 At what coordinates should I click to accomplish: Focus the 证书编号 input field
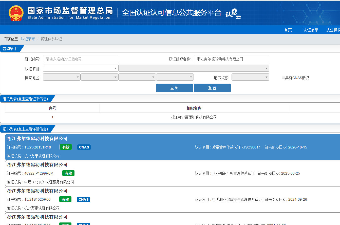(81, 59)
